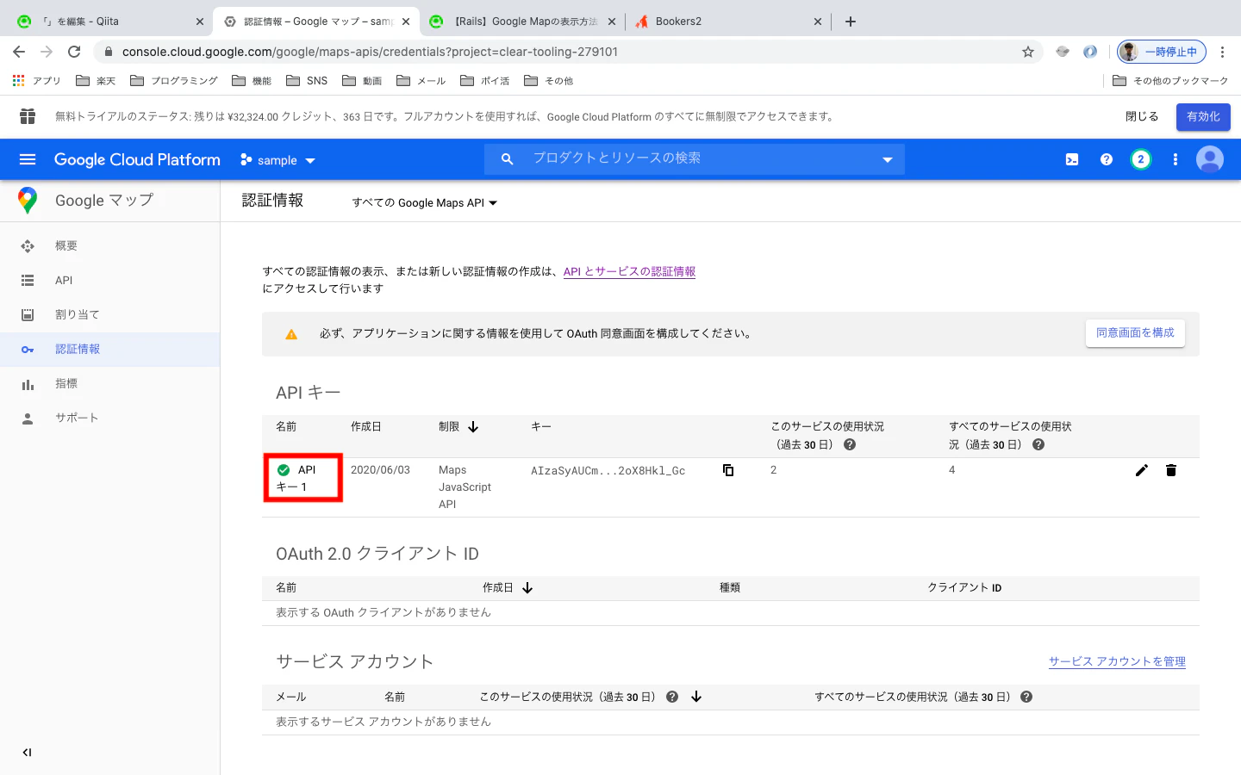Viewport: 1241px width, 775px height.
Task: Edit API キー 1 with pencil icon
Action: tap(1142, 470)
